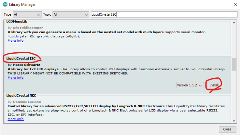The width and height of the screenshot is (240, 135).
Task: Open More info link for LiquidCrystal I2C
Action: [x=16, y=78]
